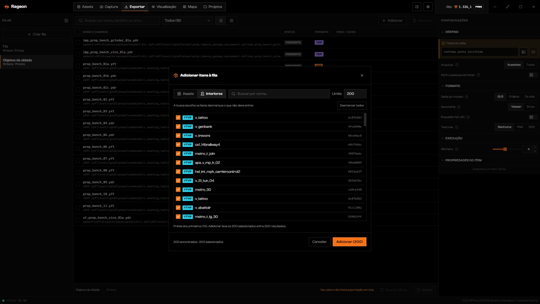The width and height of the screenshot is (540, 304).
Task: Collapse the Filas sidebar panel icon
Action: pyautogui.click(x=66, y=21)
